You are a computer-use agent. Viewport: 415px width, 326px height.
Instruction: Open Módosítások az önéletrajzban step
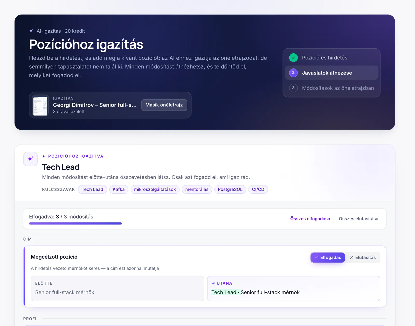(331, 88)
